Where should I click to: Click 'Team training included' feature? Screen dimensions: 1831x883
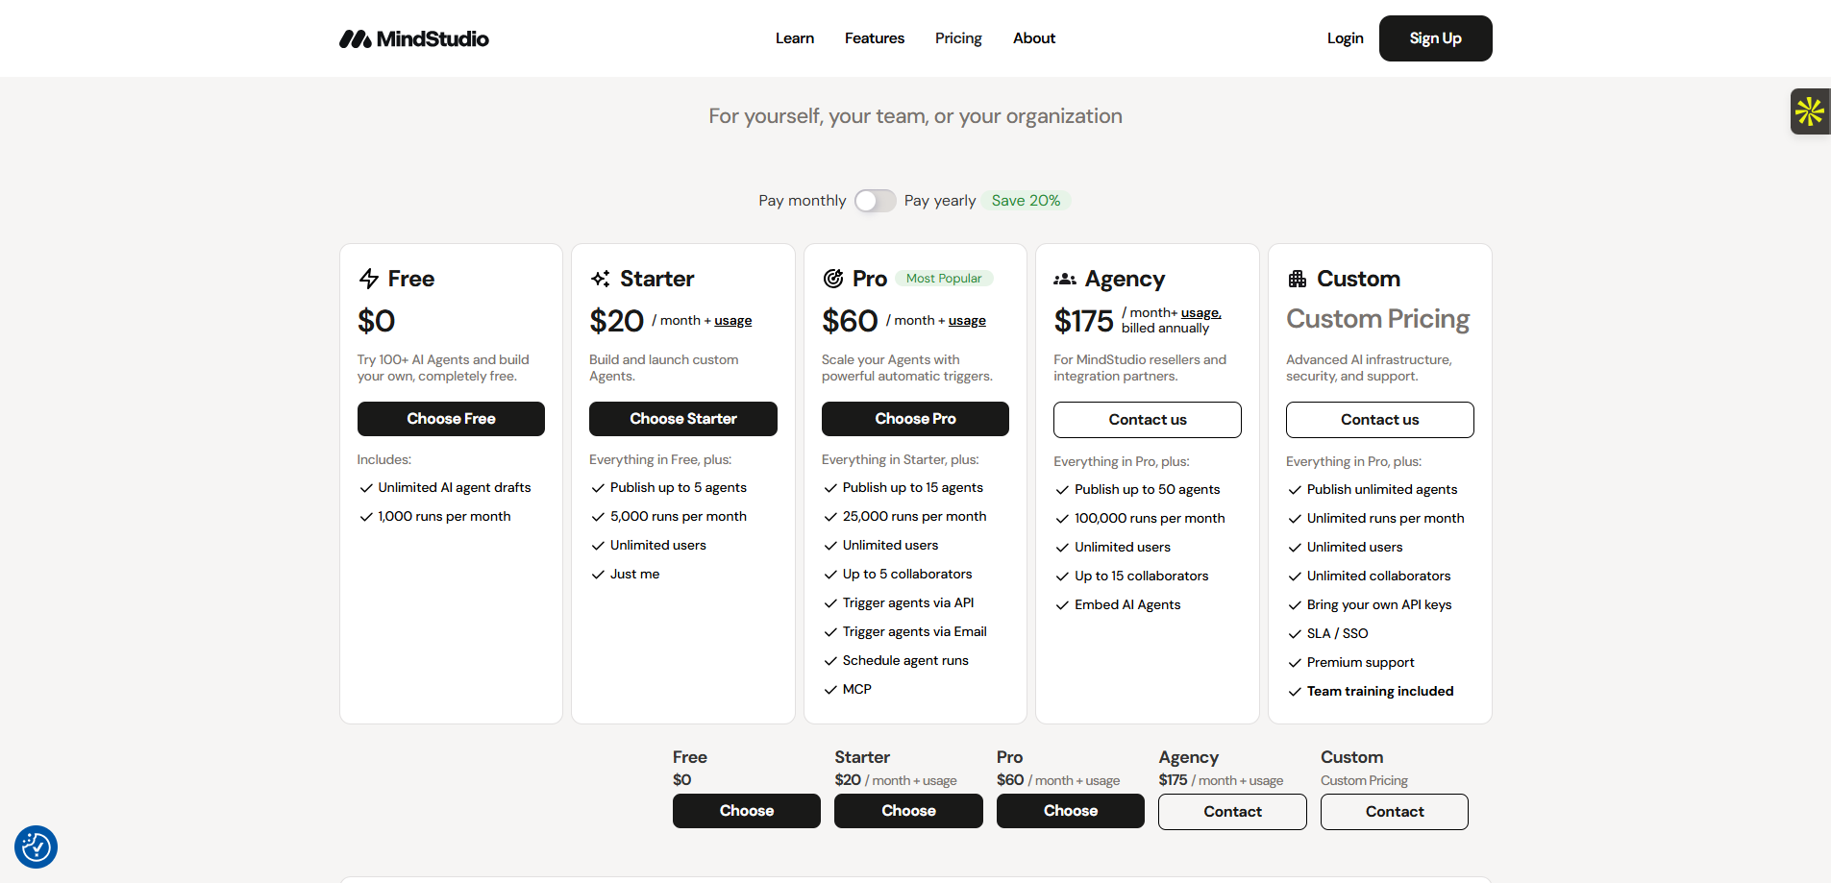click(x=1380, y=692)
